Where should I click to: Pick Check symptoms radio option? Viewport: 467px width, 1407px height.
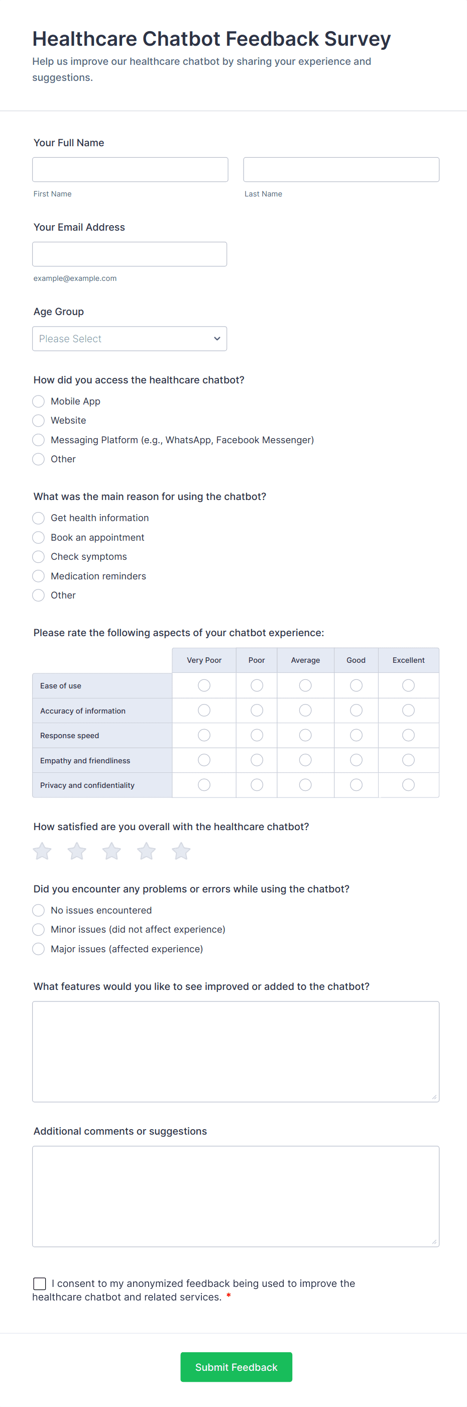tap(38, 557)
